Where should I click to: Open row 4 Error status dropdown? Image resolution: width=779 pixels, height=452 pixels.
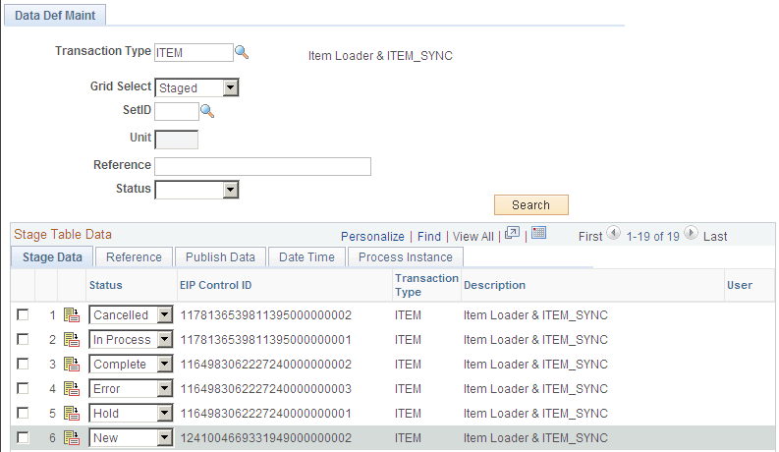coord(131,388)
